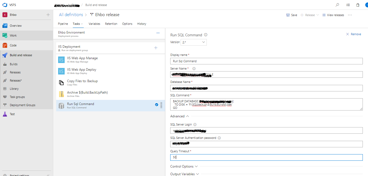This screenshot has height=176, width=368.
Task: Select the Ehbo Environment deployment process
Action: 109,34
